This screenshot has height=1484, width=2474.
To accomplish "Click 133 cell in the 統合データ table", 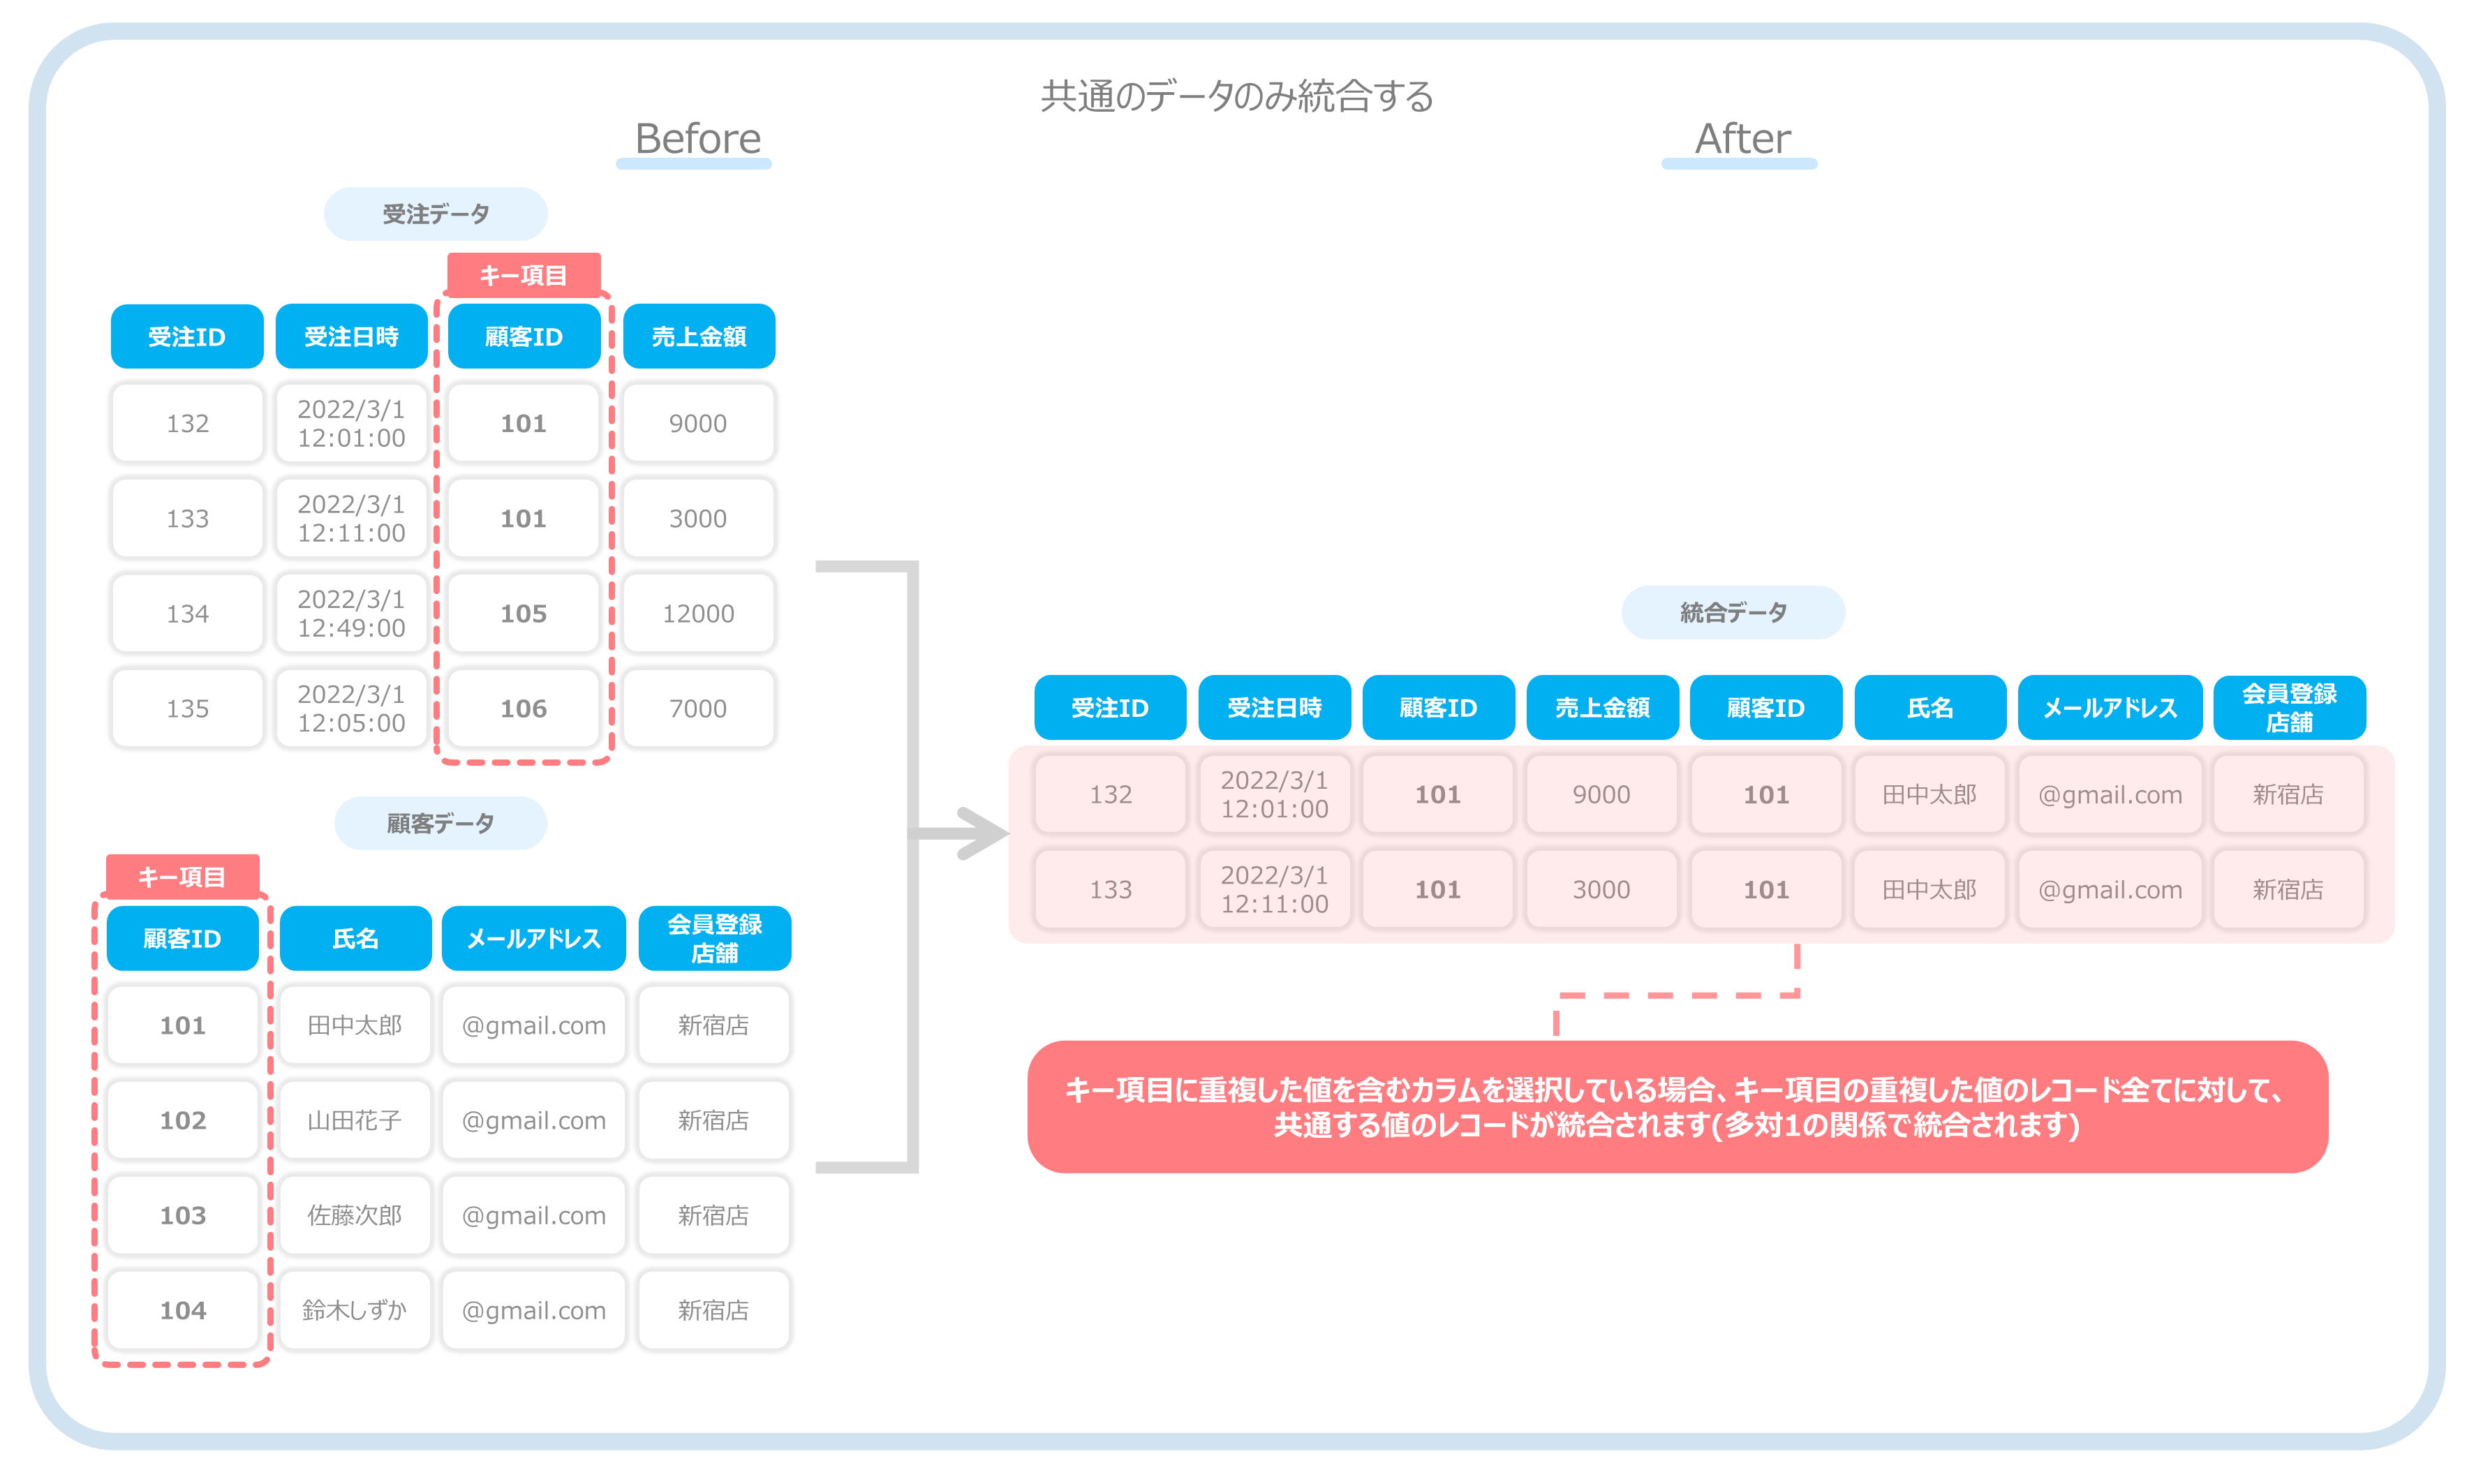I will 1110,889.
